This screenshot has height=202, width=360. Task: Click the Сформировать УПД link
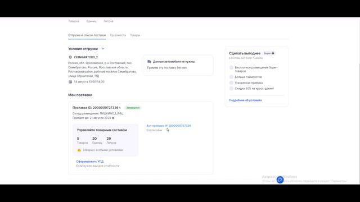point(90,162)
